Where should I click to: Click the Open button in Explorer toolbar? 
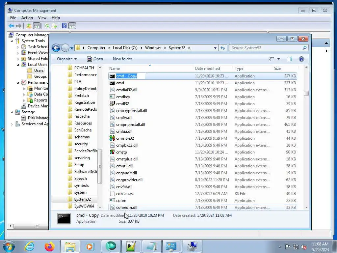(x=95, y=59)
